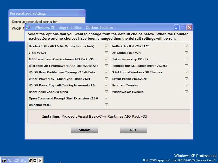Toggle the 7-Zip v21.06 checkbox
The width and height of the screenshot is (218, 163).
point(106,53)
